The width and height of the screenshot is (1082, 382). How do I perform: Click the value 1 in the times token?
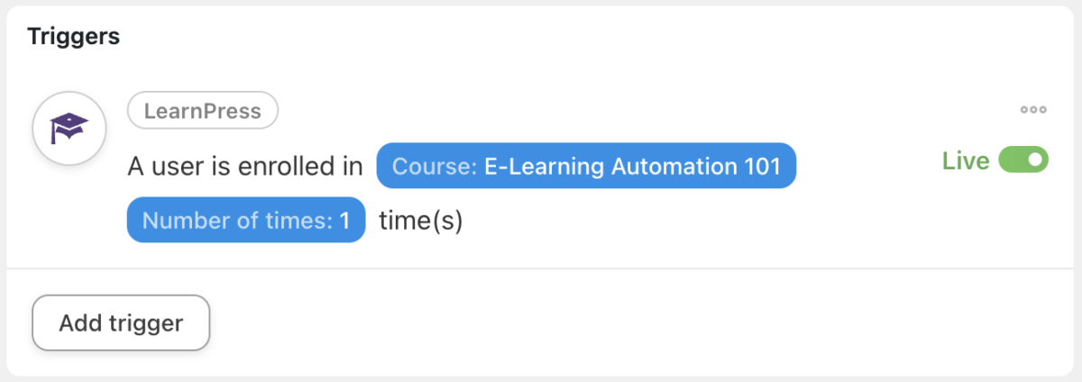tap(344, 221)
